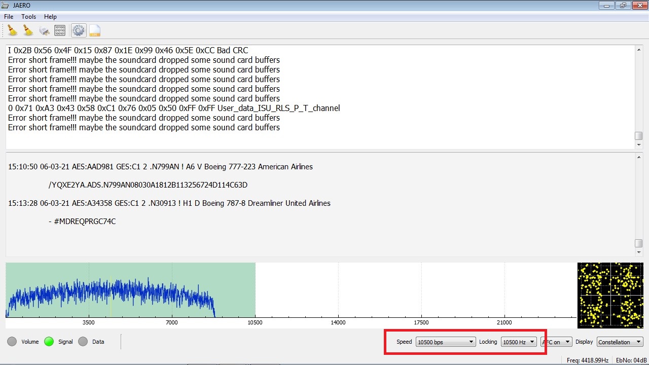
Task: Open the Help menu
Action: coord(50,16)
